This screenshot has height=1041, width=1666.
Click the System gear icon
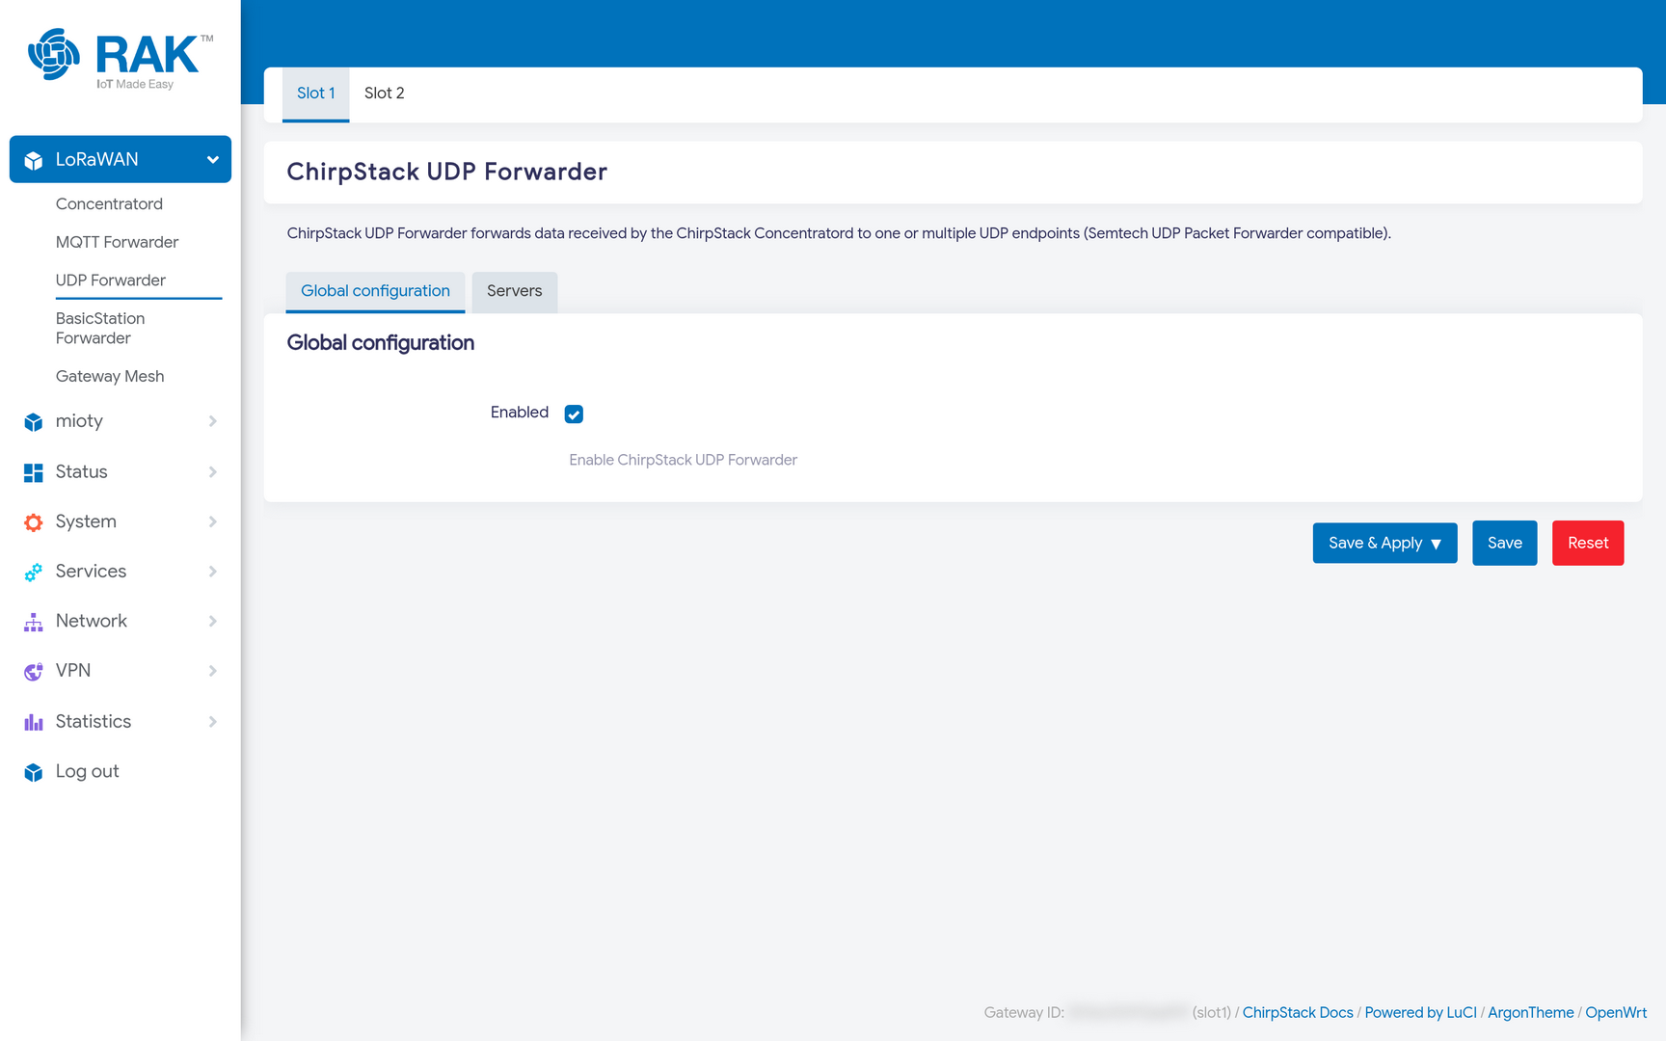tap(34, 522)
